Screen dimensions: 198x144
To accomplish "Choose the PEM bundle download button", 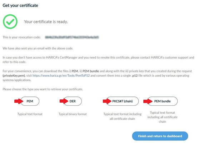I will [x=162, y=101].
